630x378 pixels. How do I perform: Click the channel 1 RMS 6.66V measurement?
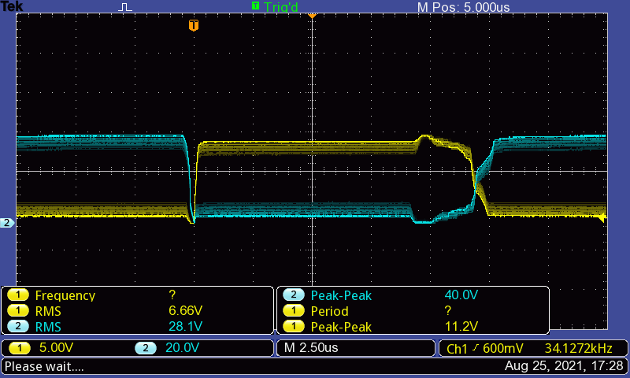pos(186,310)
